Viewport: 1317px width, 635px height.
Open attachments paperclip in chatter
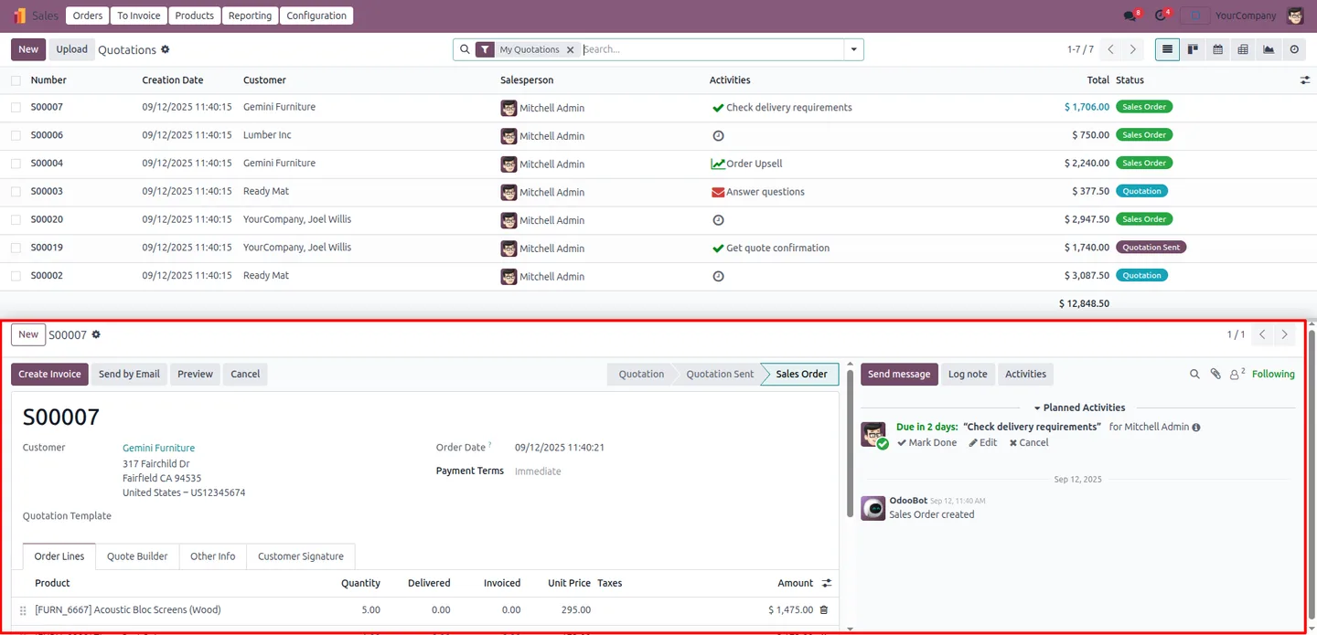1215,374
